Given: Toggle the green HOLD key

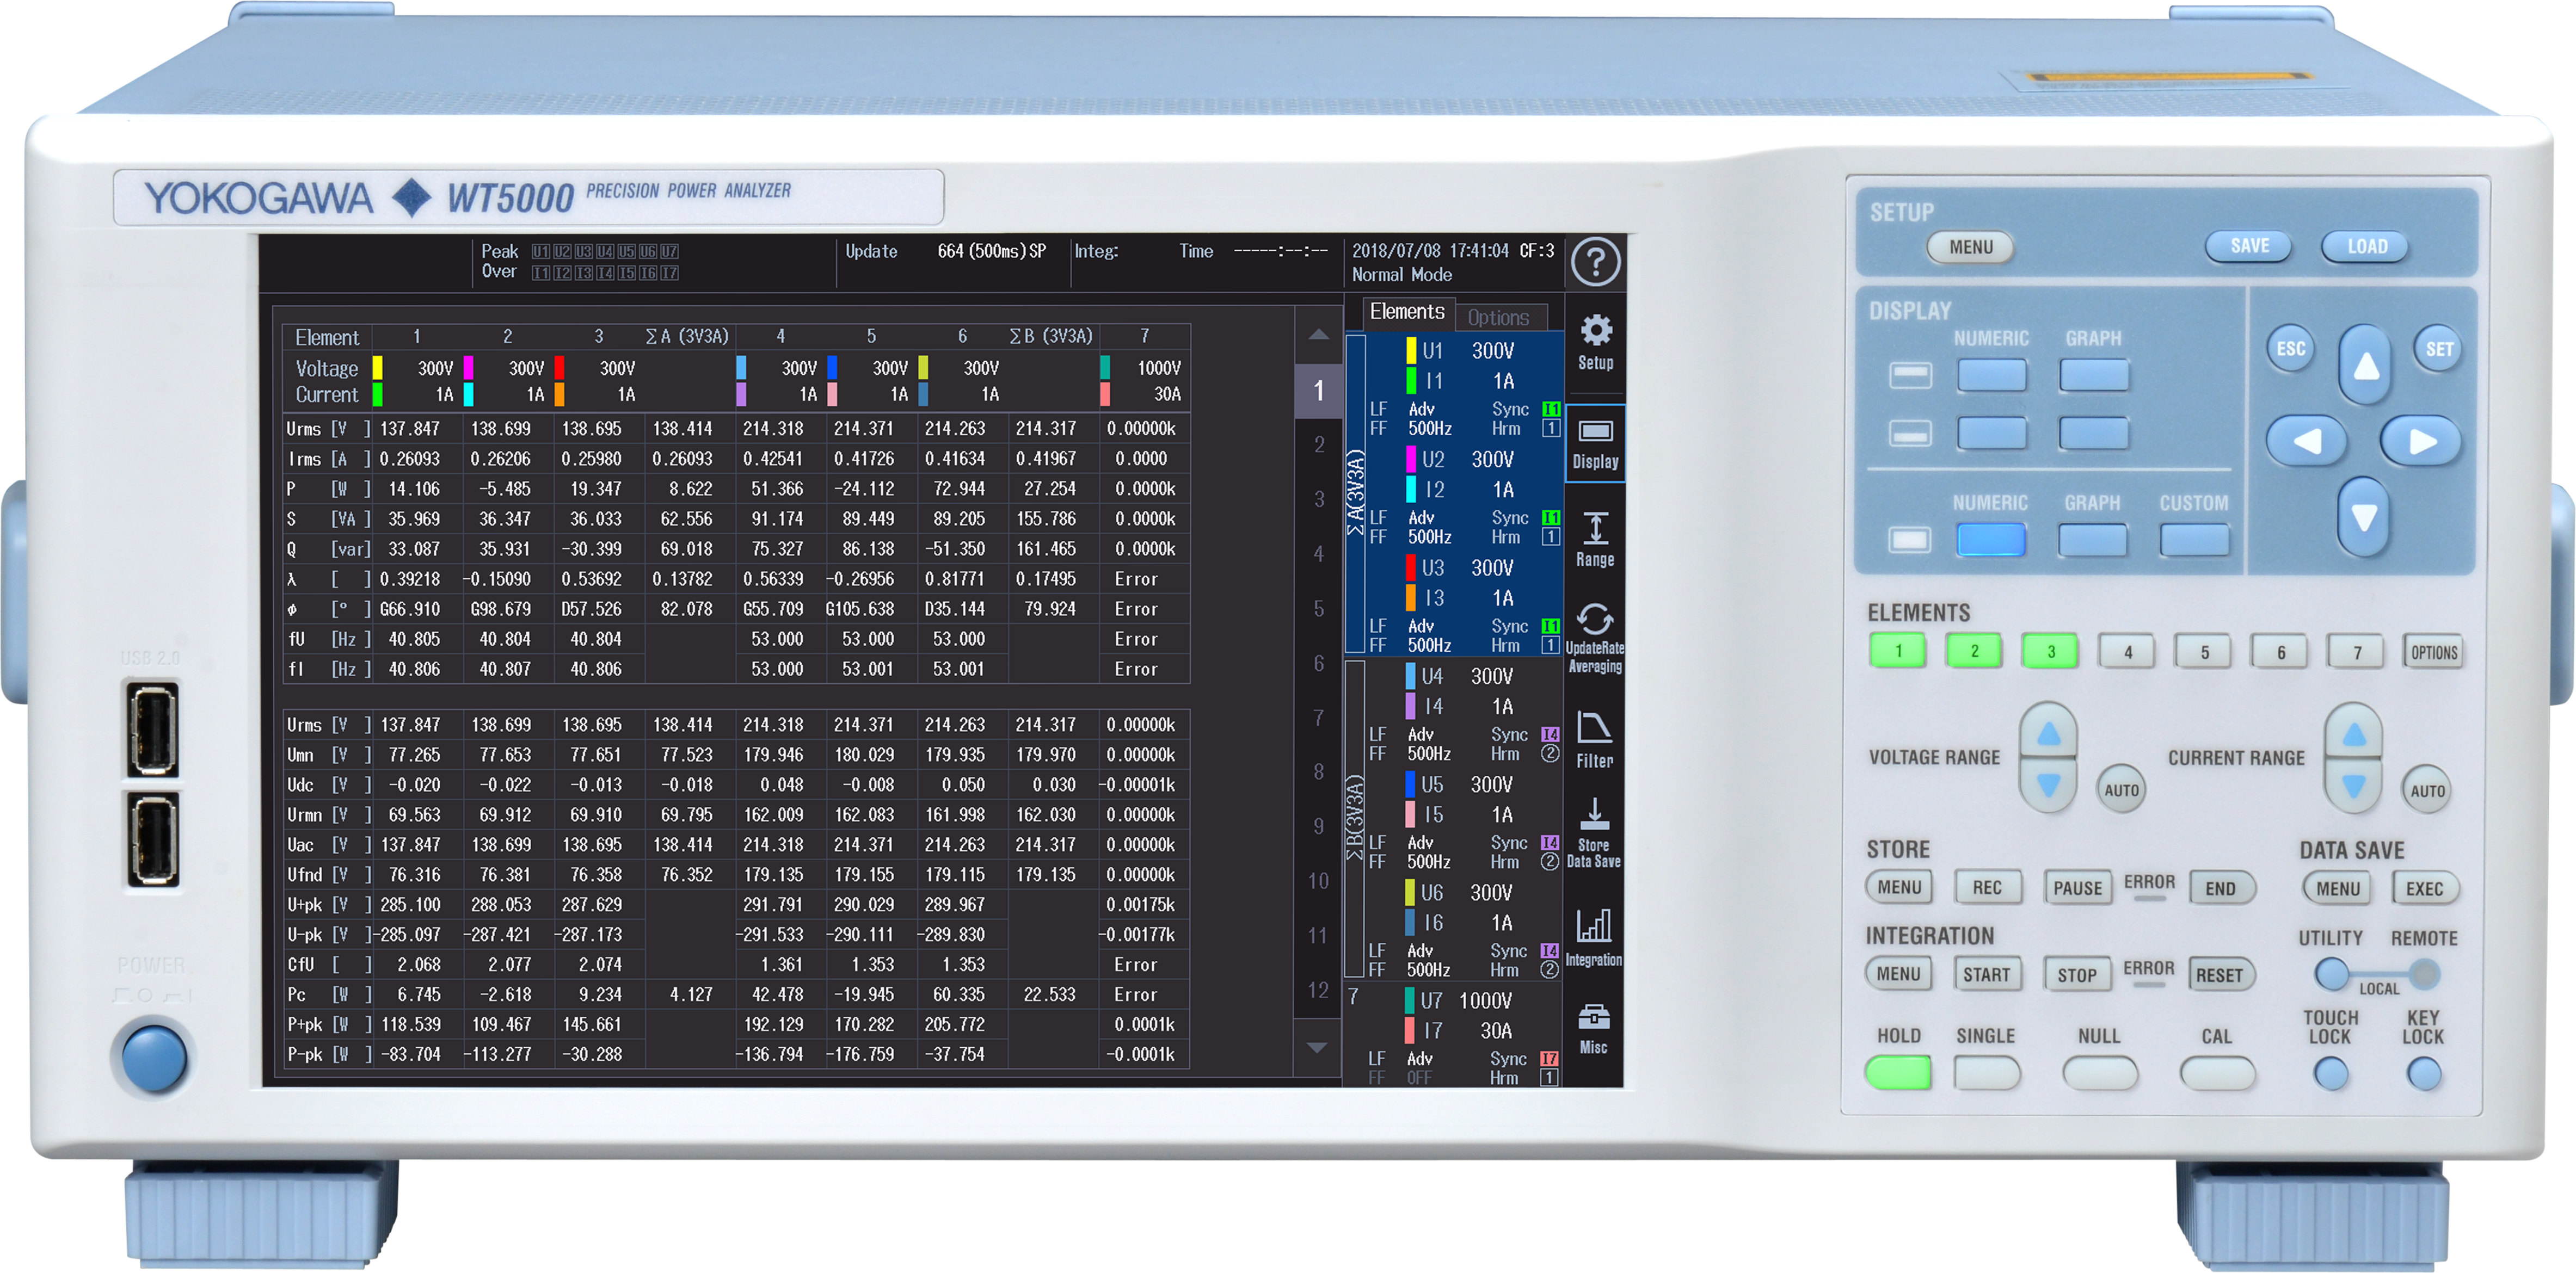Looking at the screenshot, I should point(1897,1072).
